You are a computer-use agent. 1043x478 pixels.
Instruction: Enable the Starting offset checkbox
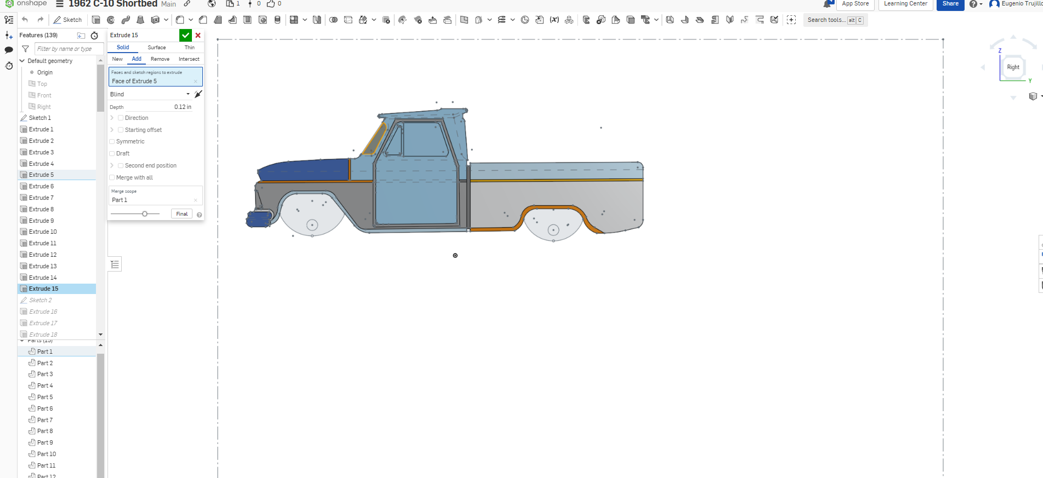(121, 130)
